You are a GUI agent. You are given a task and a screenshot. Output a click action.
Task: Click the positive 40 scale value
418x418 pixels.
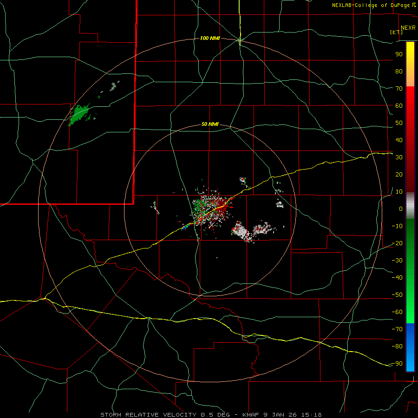pos(399,140)
